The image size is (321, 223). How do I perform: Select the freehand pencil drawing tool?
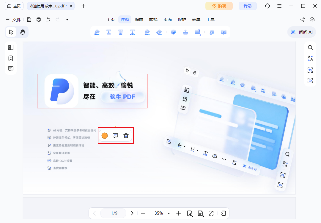point(147,32)
